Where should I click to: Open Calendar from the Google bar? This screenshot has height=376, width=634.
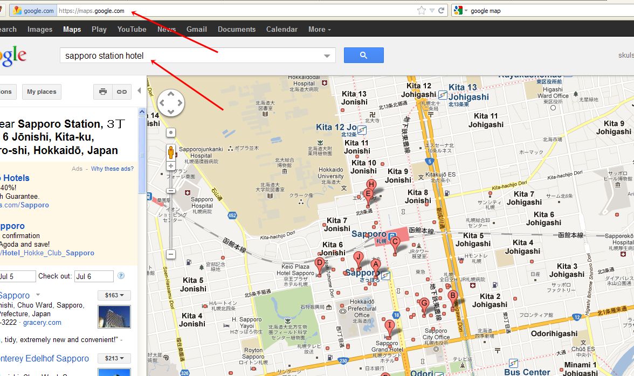click(x=282, y=29)
